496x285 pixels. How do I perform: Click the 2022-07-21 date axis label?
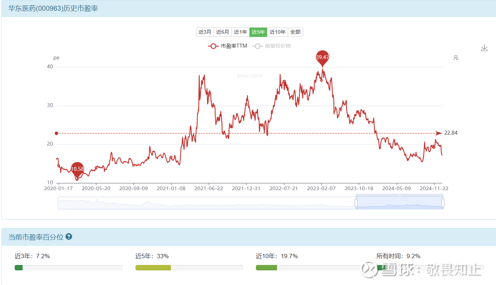point(284,188)
